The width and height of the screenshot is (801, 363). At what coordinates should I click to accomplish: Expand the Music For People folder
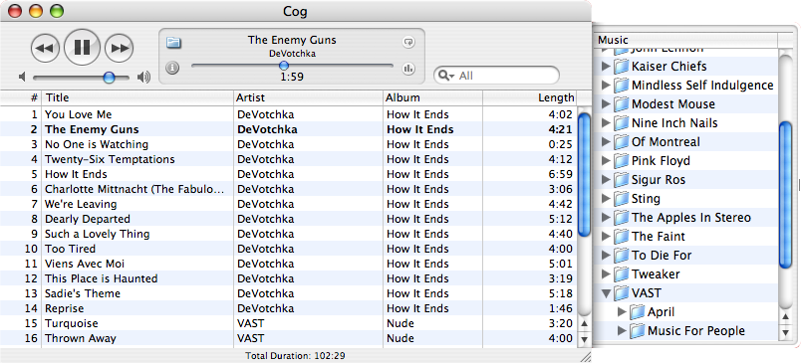coord(622,331)
